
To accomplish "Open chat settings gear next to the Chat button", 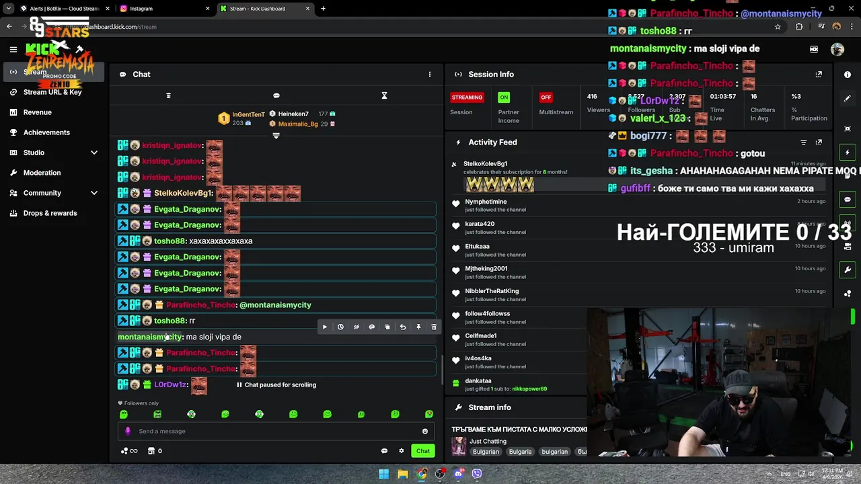I will 402,451.
